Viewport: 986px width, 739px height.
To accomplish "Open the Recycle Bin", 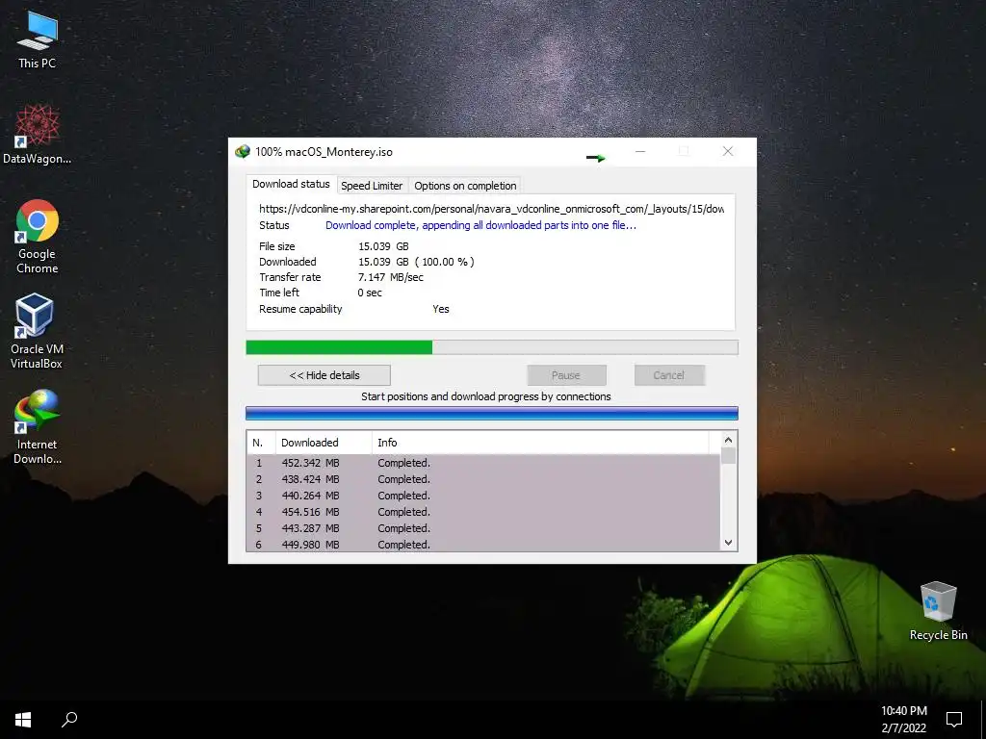I will click(x=938, y=611).
